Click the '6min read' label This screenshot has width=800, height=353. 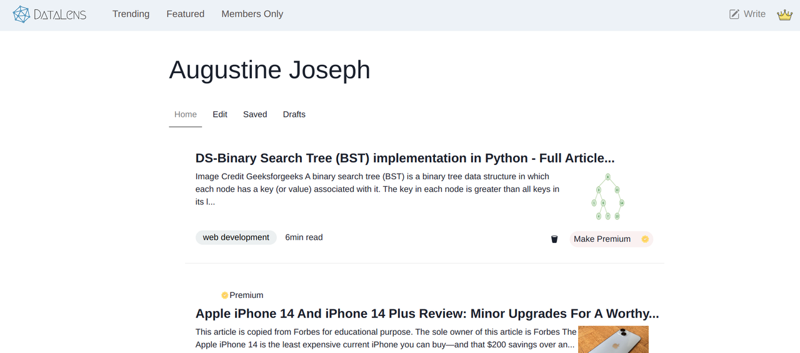pyautogui.click(x=304, y=237)
